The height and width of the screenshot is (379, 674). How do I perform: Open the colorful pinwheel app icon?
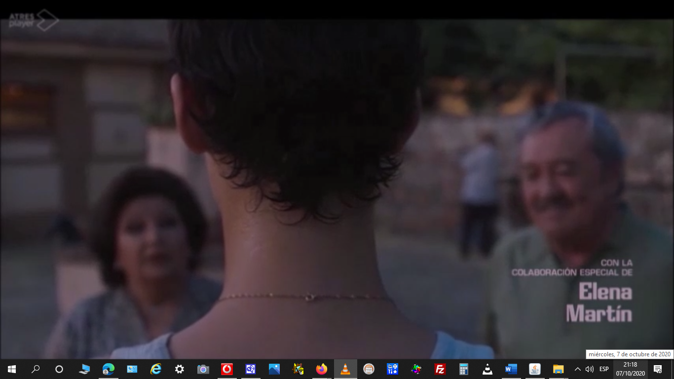point(416,369)
